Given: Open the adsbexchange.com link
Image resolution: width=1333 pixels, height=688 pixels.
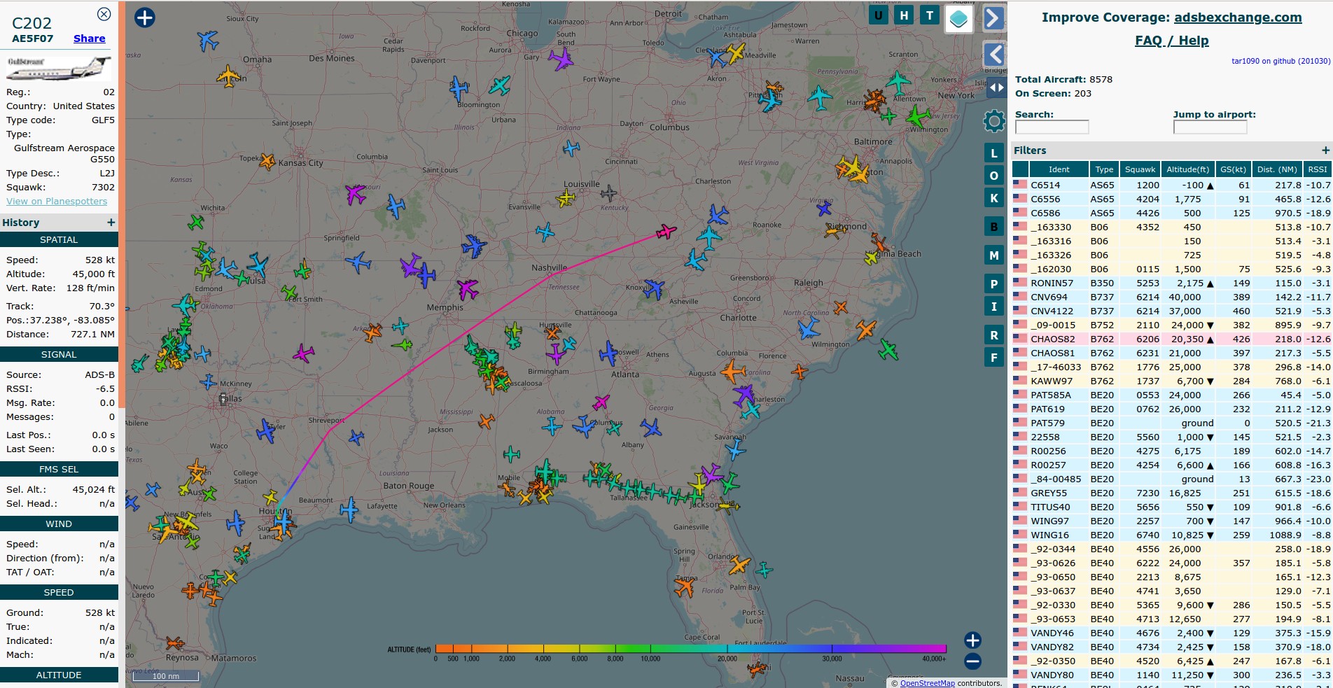Looking at the screenshot, I should [x=1238, y=17].
